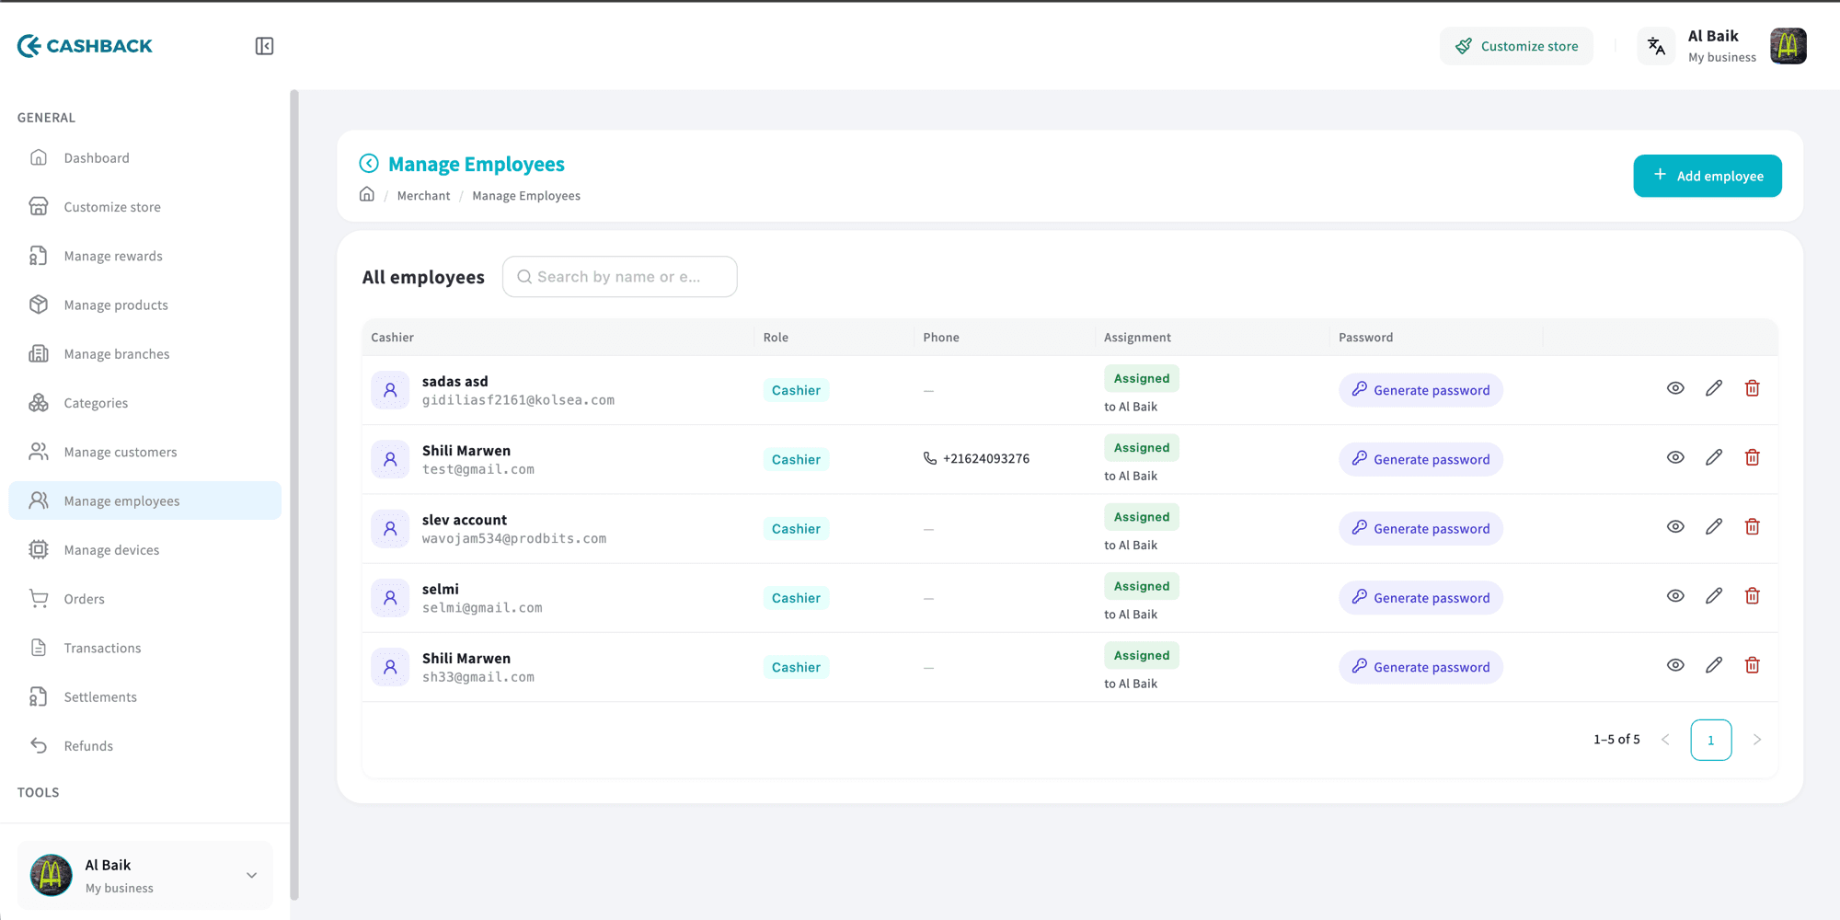Go to previous page of employees

[1665, 740]
